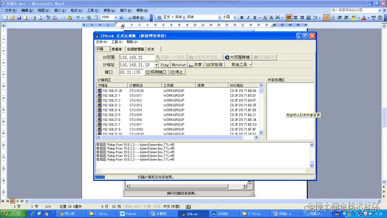Undo the last action in Word
The width and height of the screenshot is (387, 218).
(x=78, y=18)
